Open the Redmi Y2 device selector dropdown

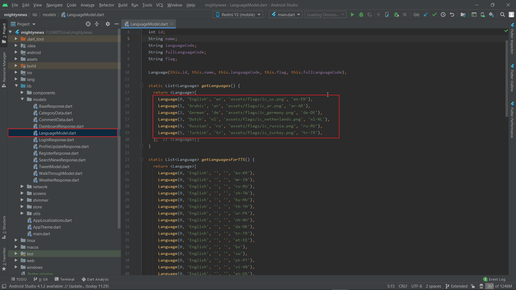[238, 15]
